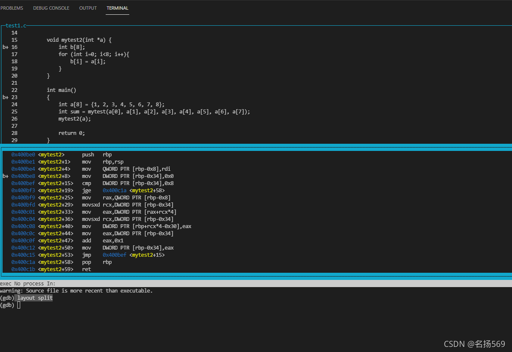Image resolution: width=512 pixels, height=352 pixels.
Task: Focus the gdb prompt cursor
Action: tap(19, 305)
